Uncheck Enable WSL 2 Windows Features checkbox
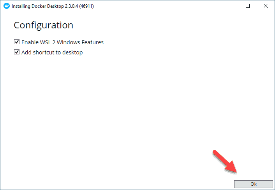Viewport: 275px width, 190px height. (x=17, y=42)
